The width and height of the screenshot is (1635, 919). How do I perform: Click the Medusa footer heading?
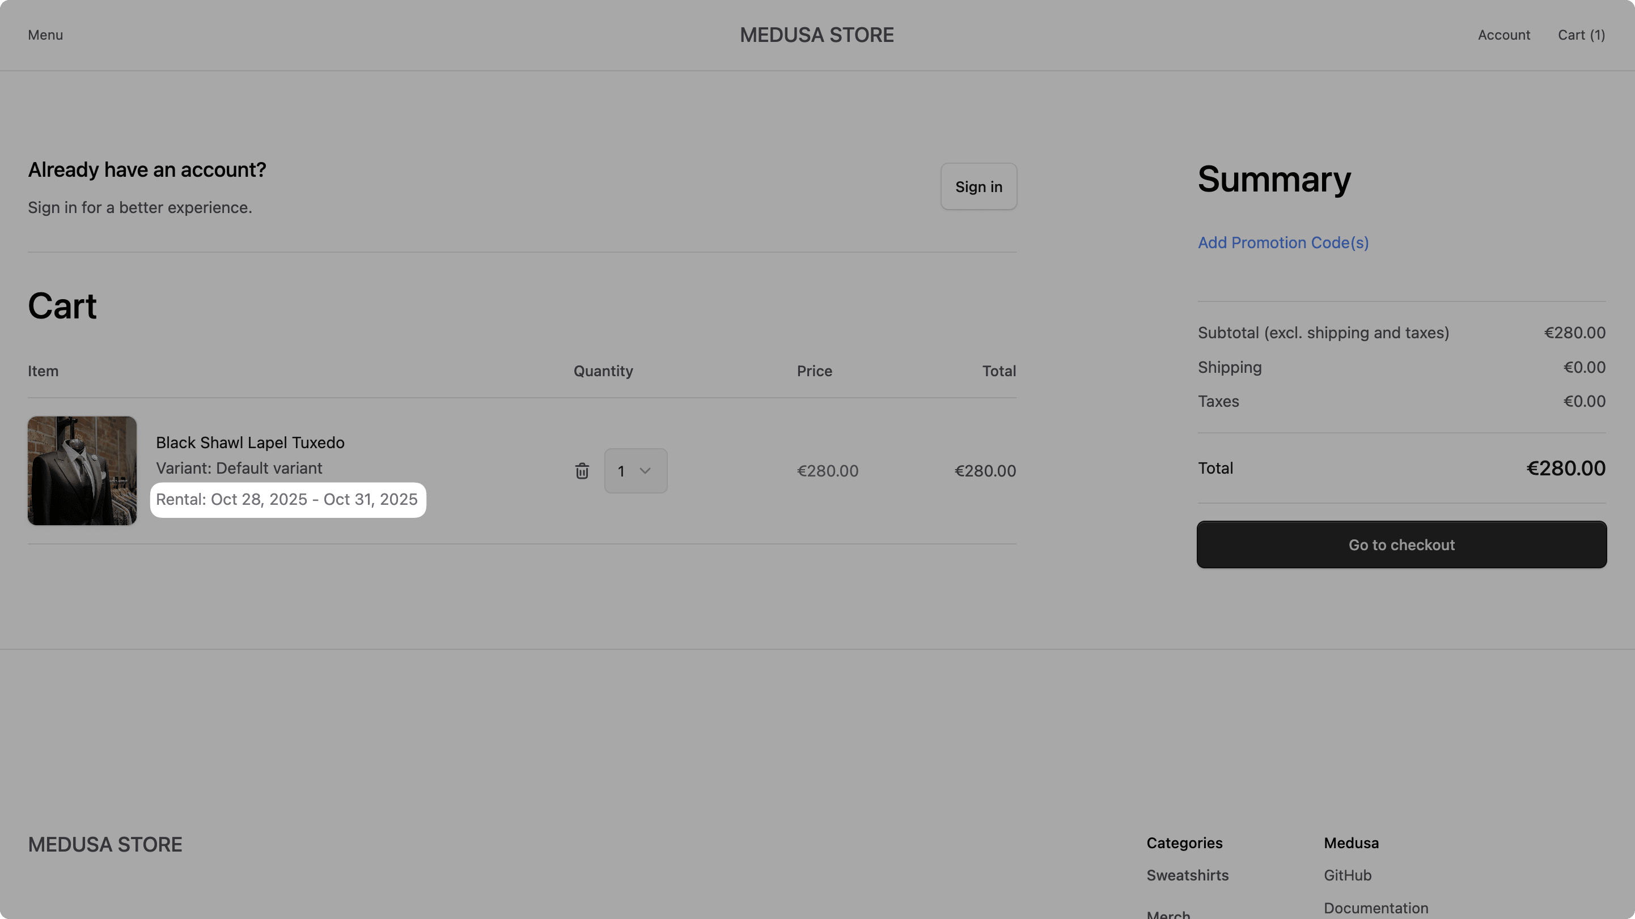(1350, 843)
